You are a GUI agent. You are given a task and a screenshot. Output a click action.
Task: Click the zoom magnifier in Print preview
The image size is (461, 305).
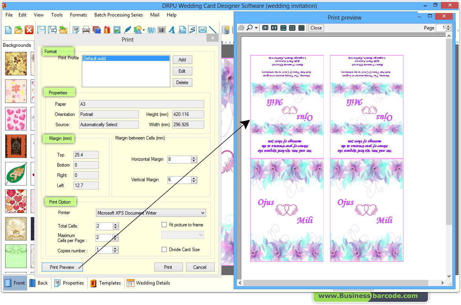pos(249,28)
